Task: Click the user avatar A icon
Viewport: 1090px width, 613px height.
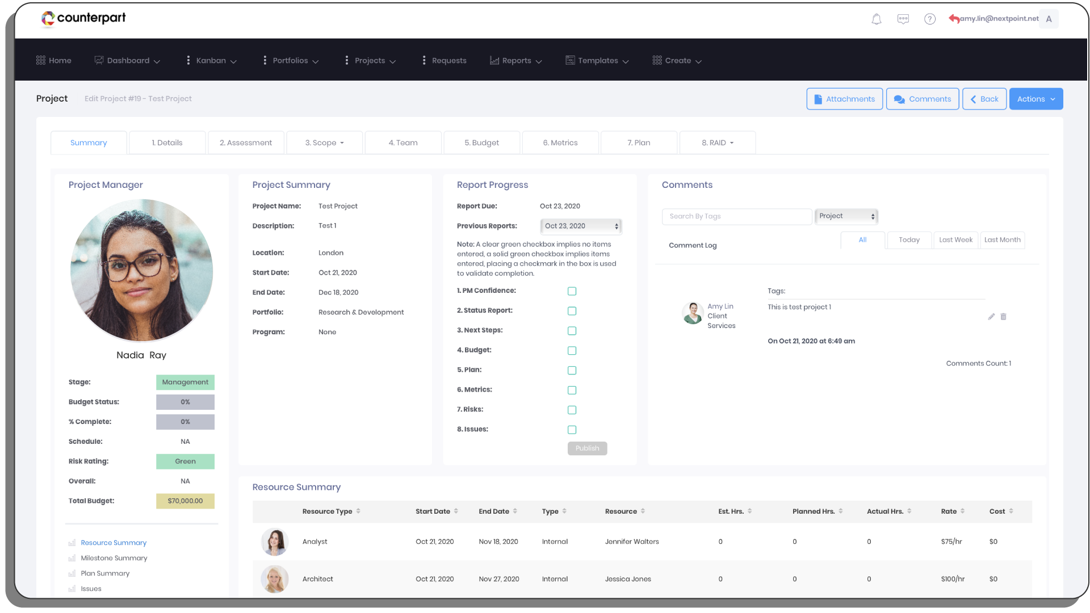Action: click(1049, 19)
